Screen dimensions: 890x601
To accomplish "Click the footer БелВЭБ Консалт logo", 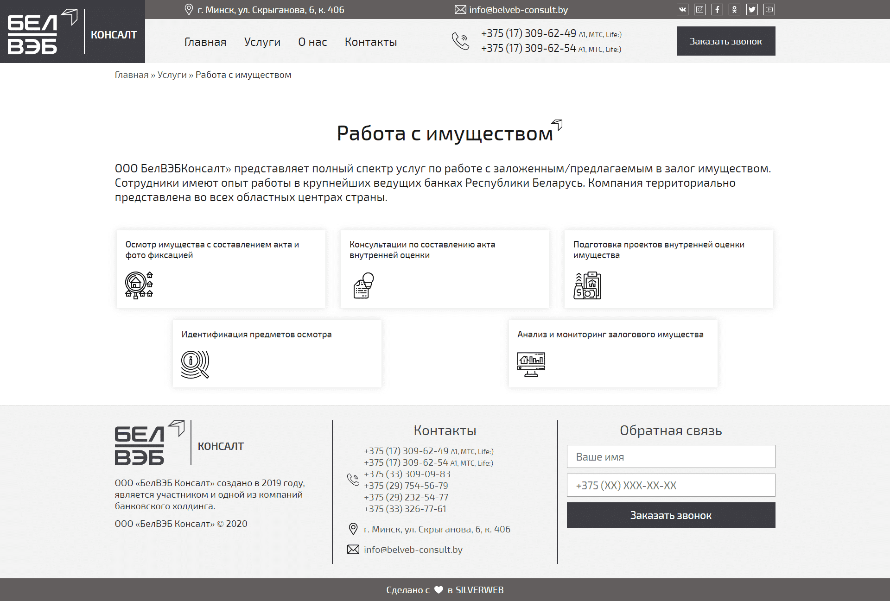I will [x=179, y=443].
